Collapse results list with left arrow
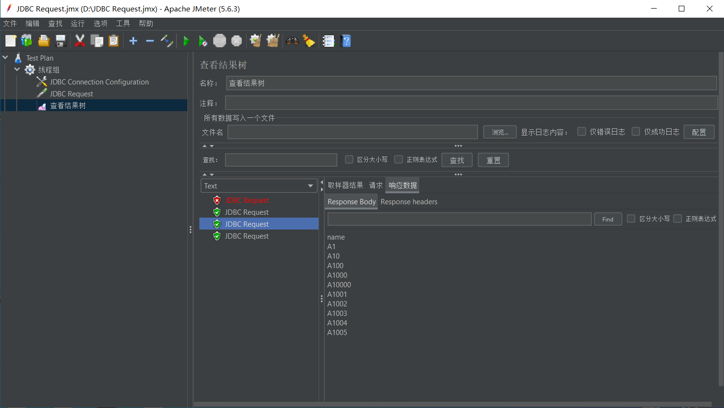 coord(321,182)
